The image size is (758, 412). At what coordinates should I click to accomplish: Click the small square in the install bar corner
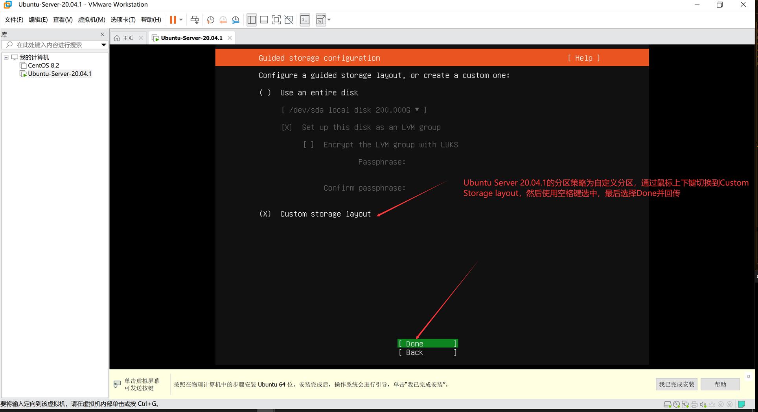[x=749, y=376]
